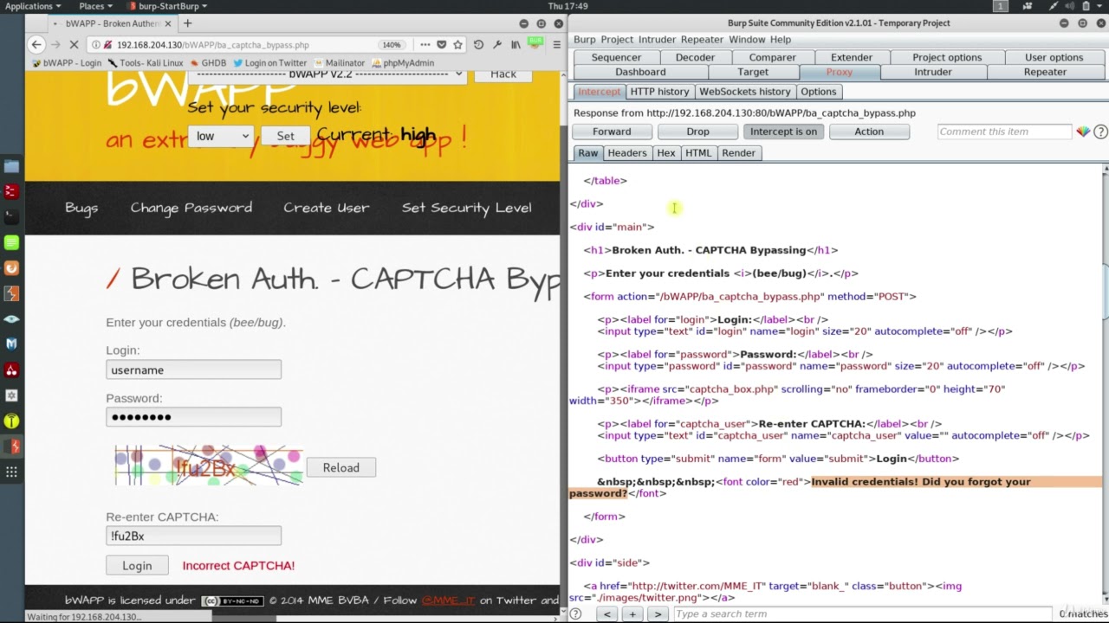Click Pocket save icon in address bar
1109x623 pixels.
tap(442, 44)
